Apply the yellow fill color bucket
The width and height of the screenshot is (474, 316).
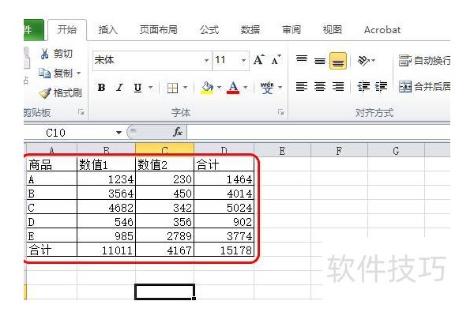[207, 88]
